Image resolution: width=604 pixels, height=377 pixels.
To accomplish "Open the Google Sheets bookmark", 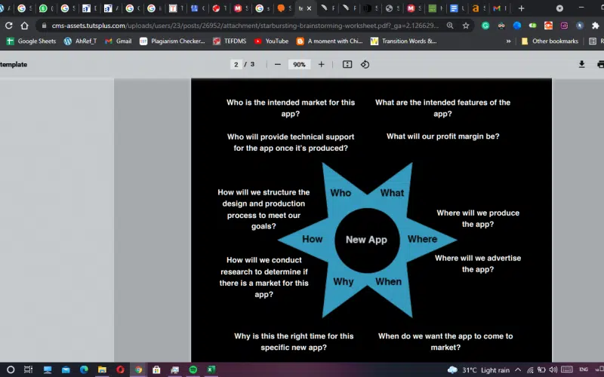I will pos(31,41).
